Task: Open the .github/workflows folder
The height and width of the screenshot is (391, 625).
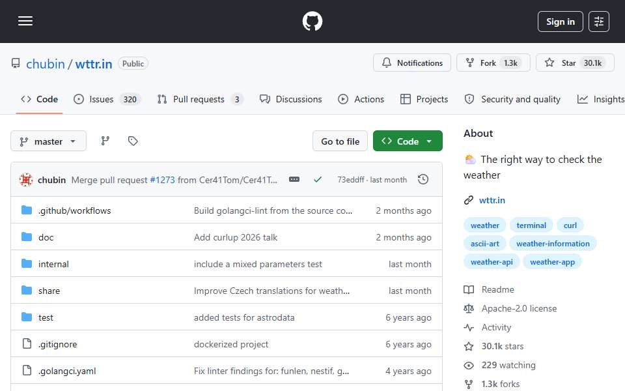Action: (74, 210)
